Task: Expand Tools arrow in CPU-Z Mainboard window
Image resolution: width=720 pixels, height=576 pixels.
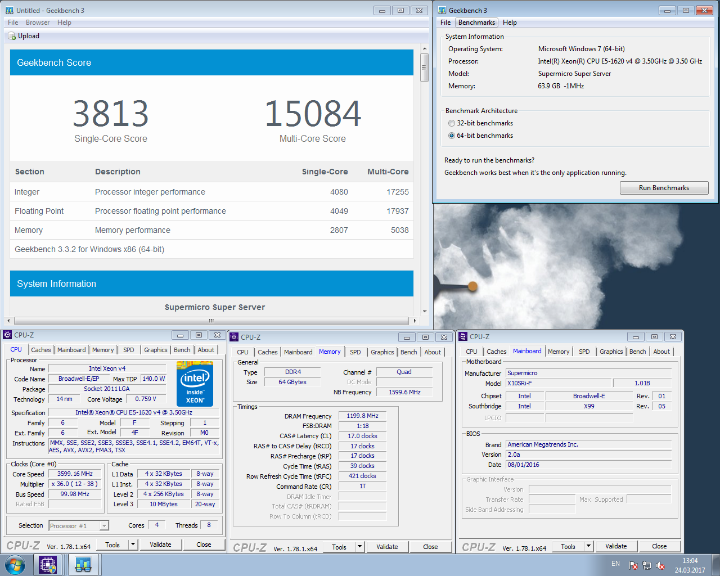Action: pyautogui.click(x=588, y=546)
